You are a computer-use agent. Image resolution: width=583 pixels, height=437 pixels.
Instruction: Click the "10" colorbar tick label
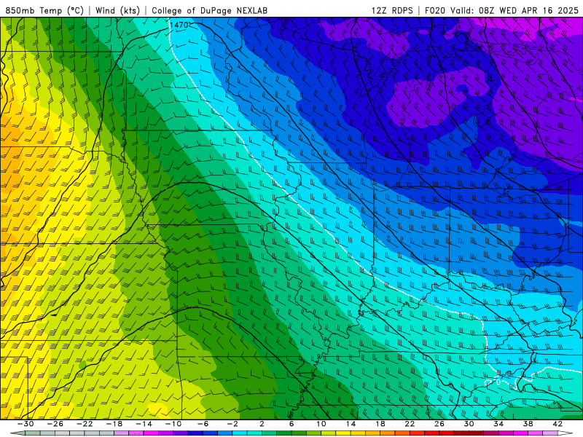click(321, 424)
